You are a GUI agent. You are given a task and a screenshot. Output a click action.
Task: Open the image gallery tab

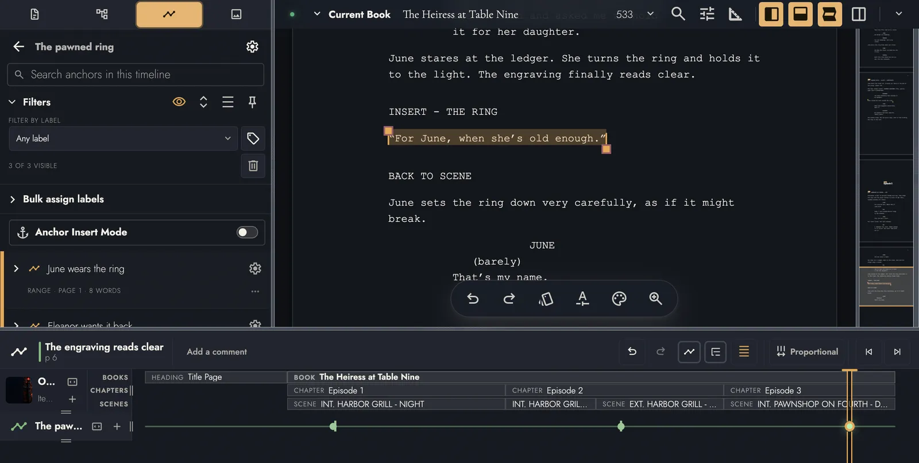tap(236, 14)
